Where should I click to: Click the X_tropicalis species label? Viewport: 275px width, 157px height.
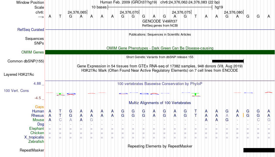coord(34,137)
